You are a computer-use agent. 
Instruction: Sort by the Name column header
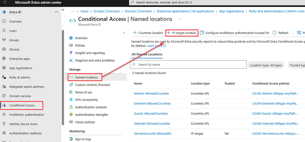click(x=138, y=83)
